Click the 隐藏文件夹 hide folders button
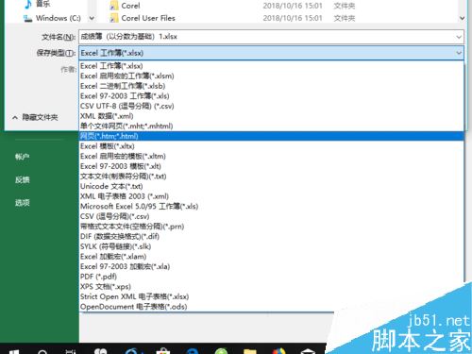 coord(40,117)
